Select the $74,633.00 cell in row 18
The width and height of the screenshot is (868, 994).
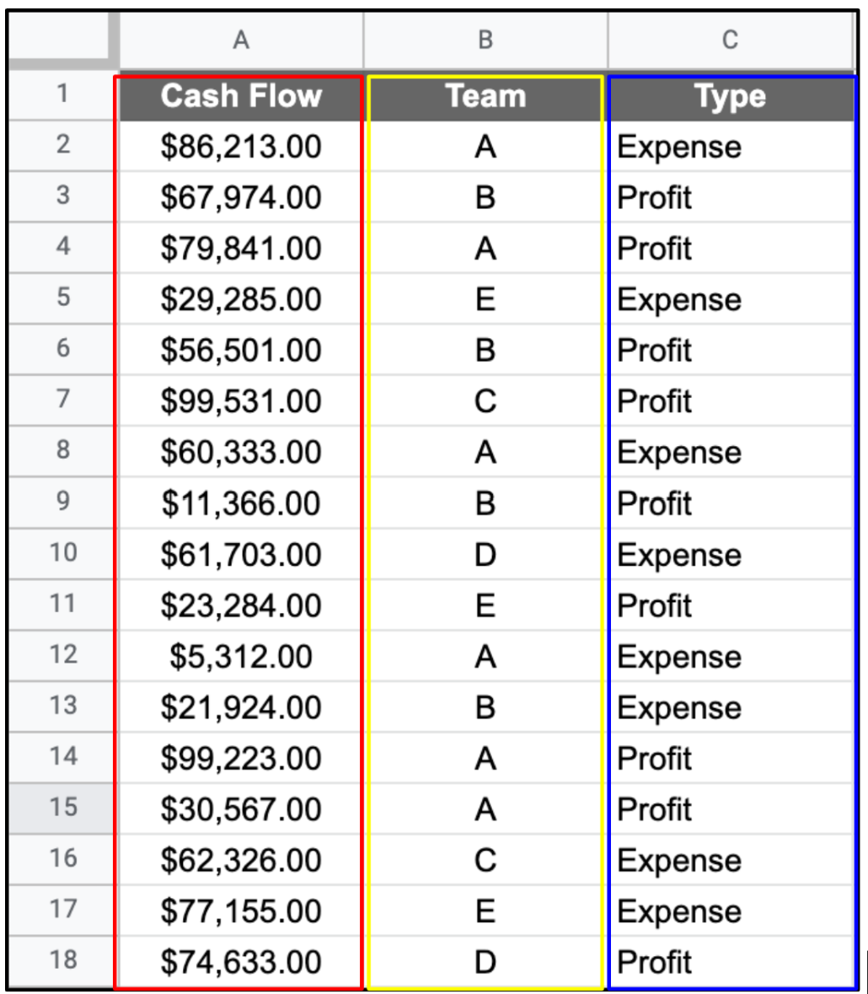click(x=241, y=962)
